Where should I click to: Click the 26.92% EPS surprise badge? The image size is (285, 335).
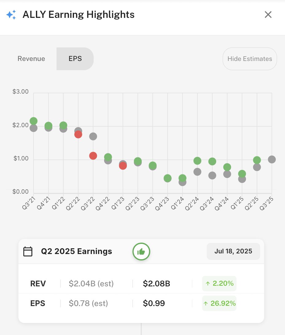pyautogui.click(x=219, y=303)
